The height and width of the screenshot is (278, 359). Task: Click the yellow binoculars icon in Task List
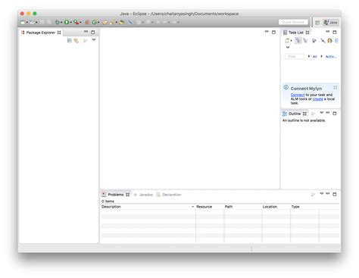tap(329, 41)
